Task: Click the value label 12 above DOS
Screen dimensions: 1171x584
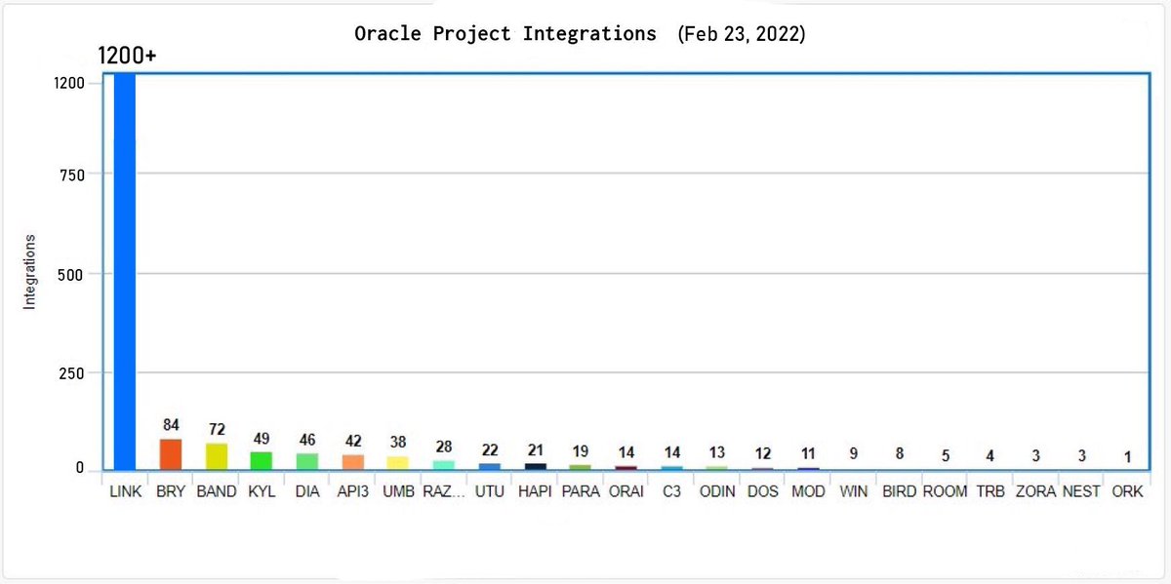Action: [763, 453]
